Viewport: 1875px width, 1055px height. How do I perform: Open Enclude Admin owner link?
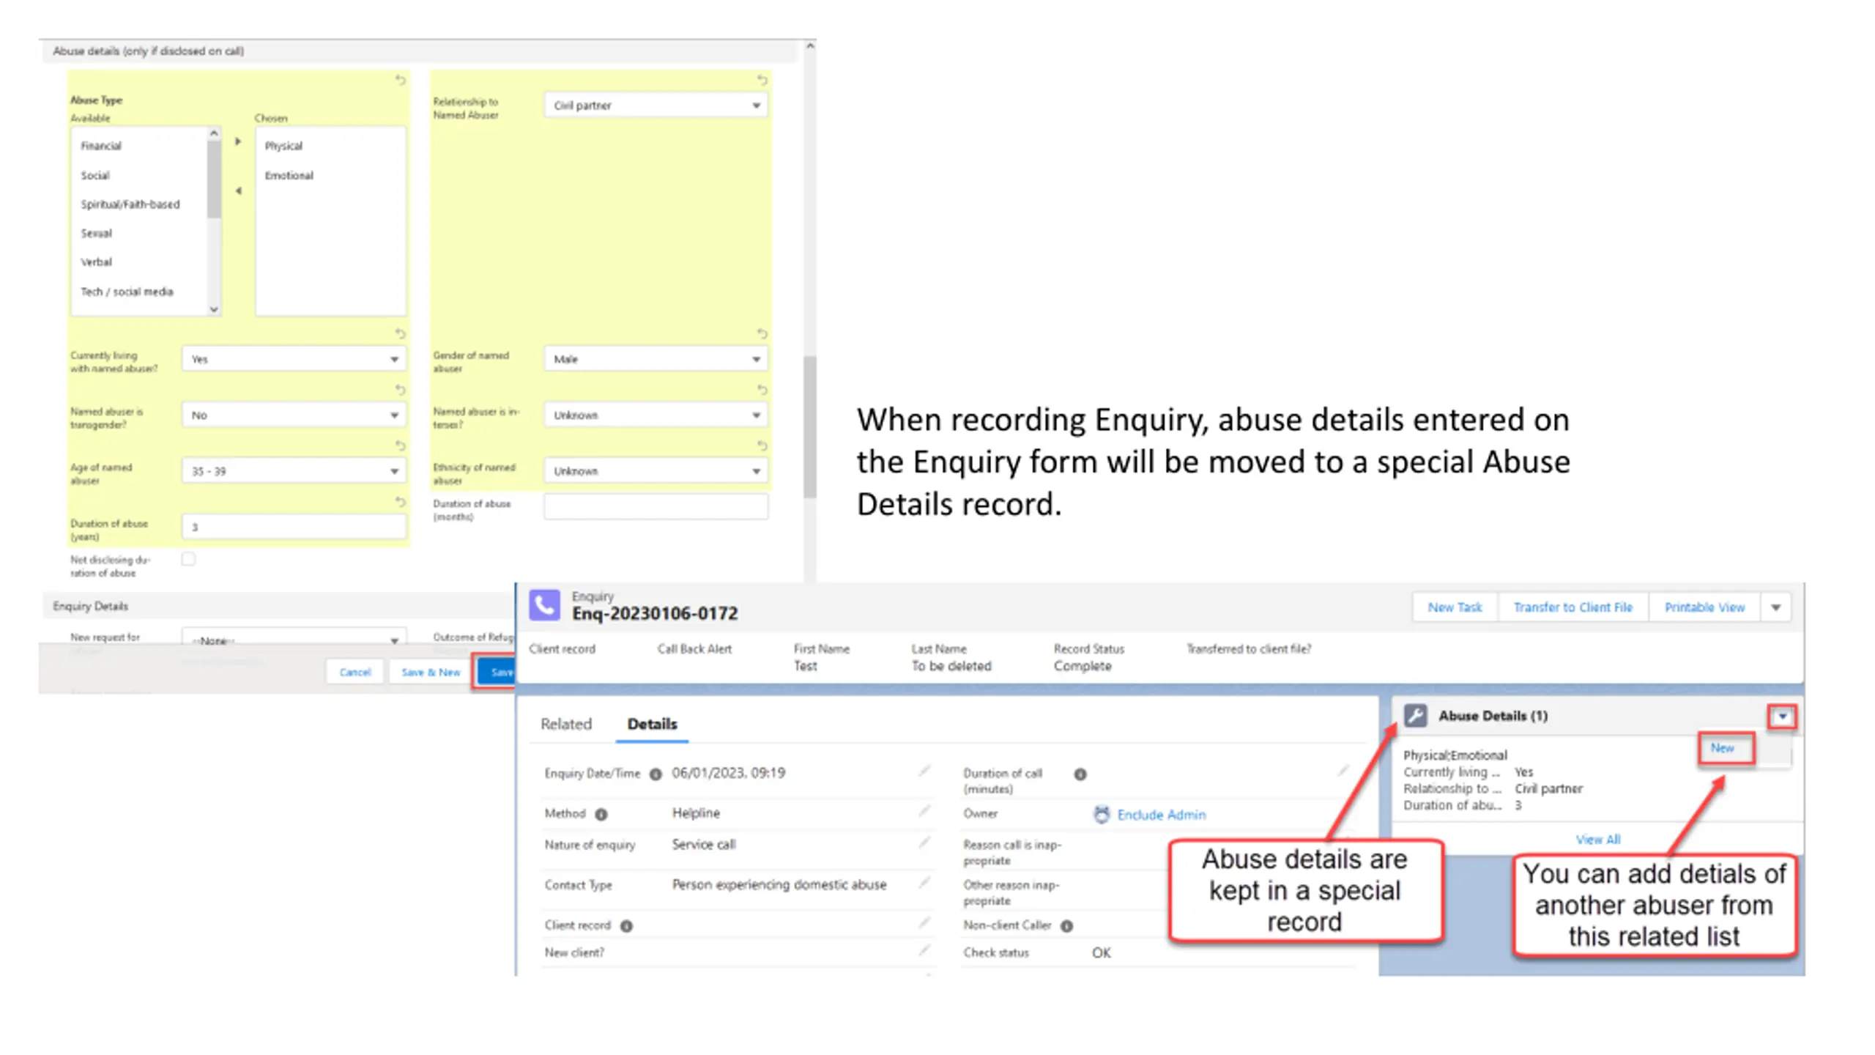pyautogui.click(x=1162, y=815)
